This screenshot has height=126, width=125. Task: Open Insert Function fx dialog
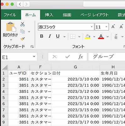80,57
